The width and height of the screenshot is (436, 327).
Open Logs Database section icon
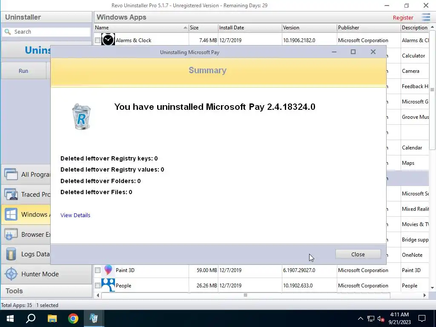coord(11,254)
